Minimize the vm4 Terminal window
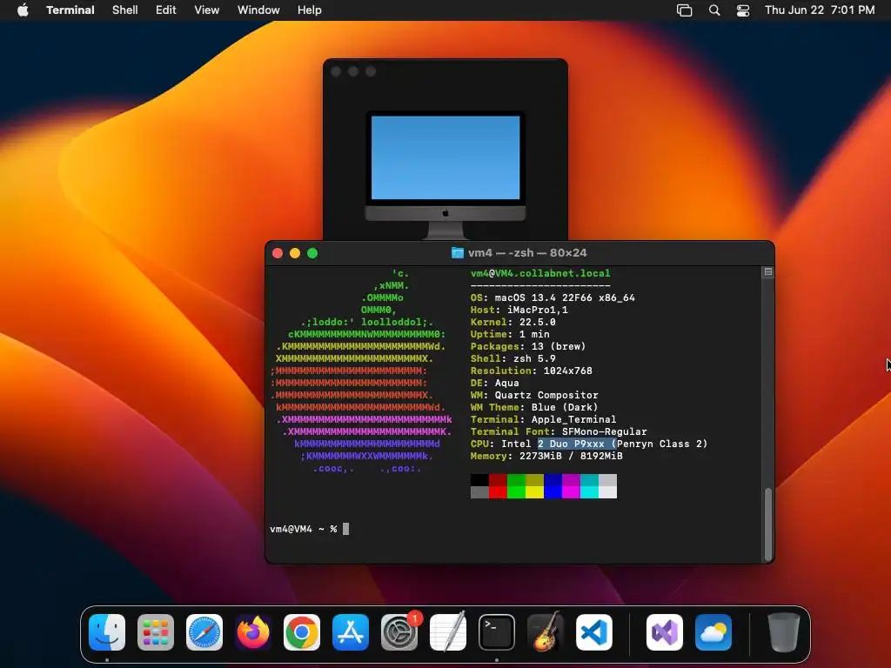This screenshot has height=668, width=891. (295, 253)
